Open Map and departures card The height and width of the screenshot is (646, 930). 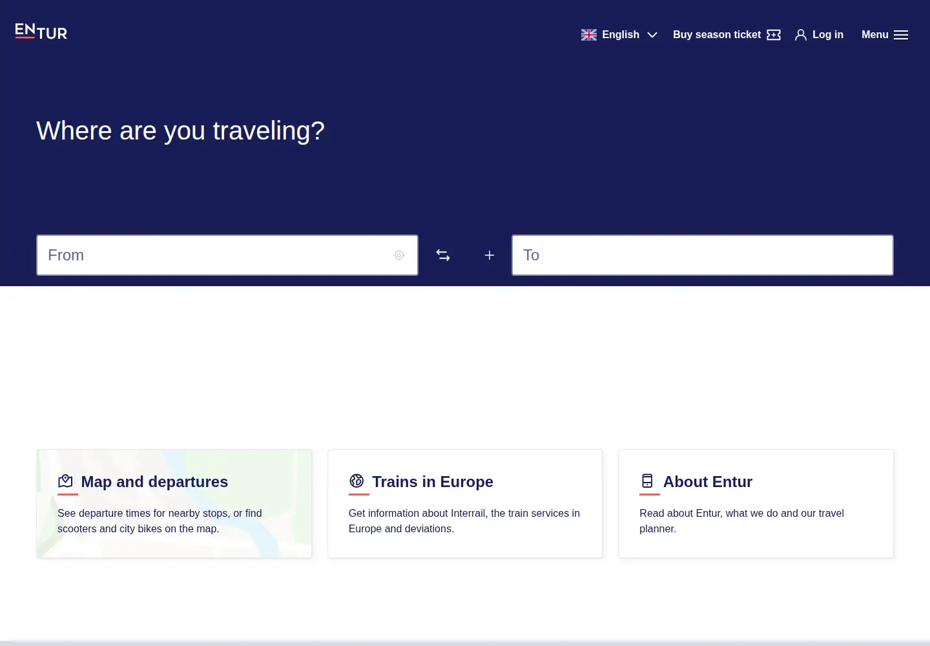[x=174, y=504]
